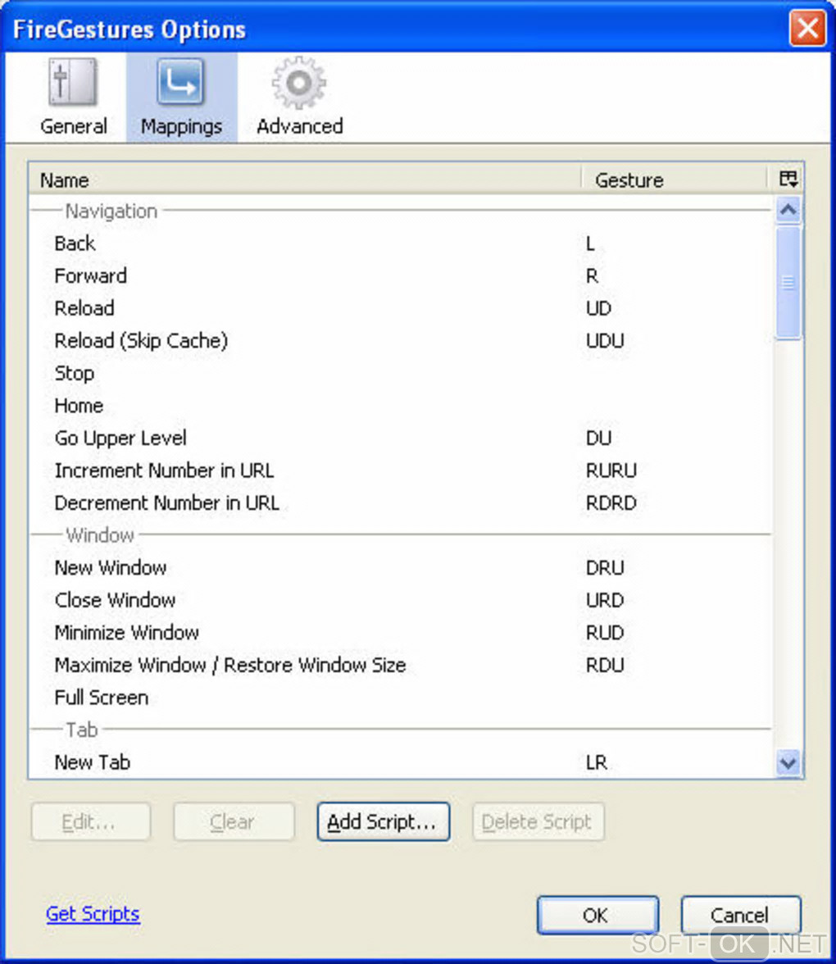Click the URD gesture value

click(605, 600)
